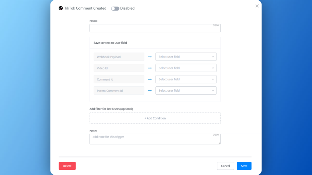Click the Parent Comment Id source field
Image resolution: width=312 pixels, height=175 pixels.
(x=119, y=91)
